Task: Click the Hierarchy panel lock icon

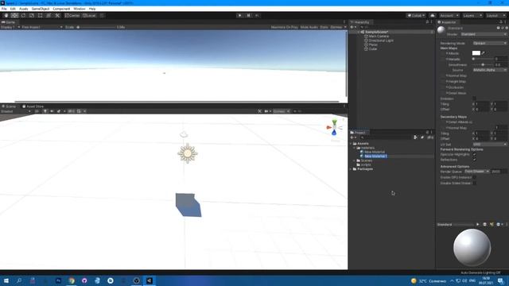Action: coord(427,22)
